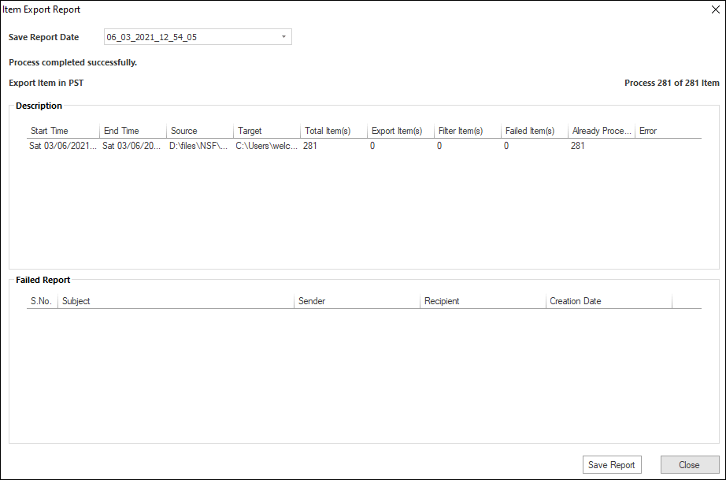Click the Save Report button
The height and width of the screenshot is (480, 726).
coord(612,465)
